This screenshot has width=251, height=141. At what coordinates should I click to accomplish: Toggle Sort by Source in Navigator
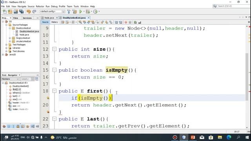point(38,126)
